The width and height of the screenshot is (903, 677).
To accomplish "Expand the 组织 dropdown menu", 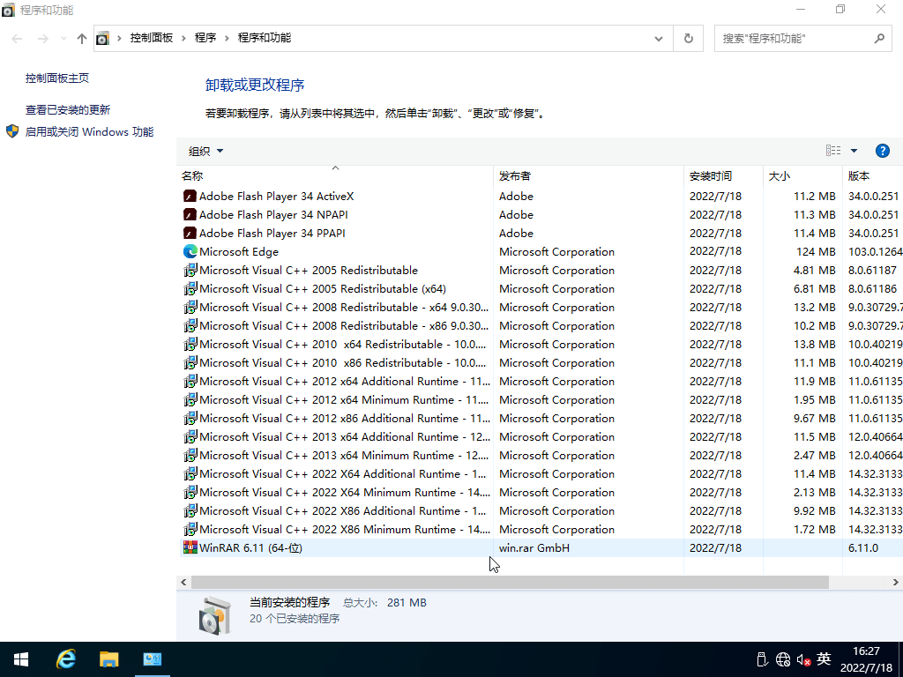I will point(206,151).
